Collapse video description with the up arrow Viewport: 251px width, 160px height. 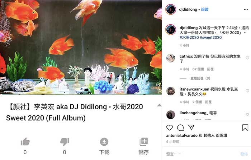(159, 105)
